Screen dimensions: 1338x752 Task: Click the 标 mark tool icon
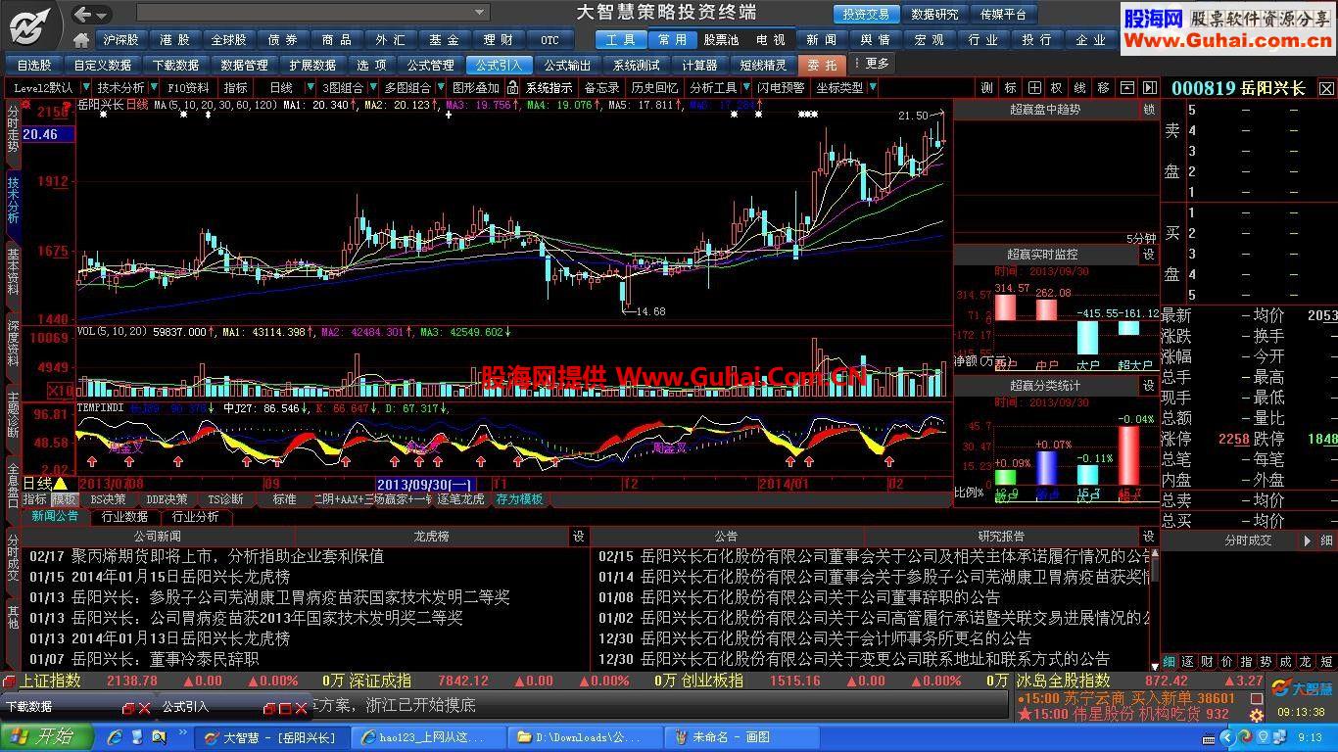pyautogui.click(x=1010, y=88)
